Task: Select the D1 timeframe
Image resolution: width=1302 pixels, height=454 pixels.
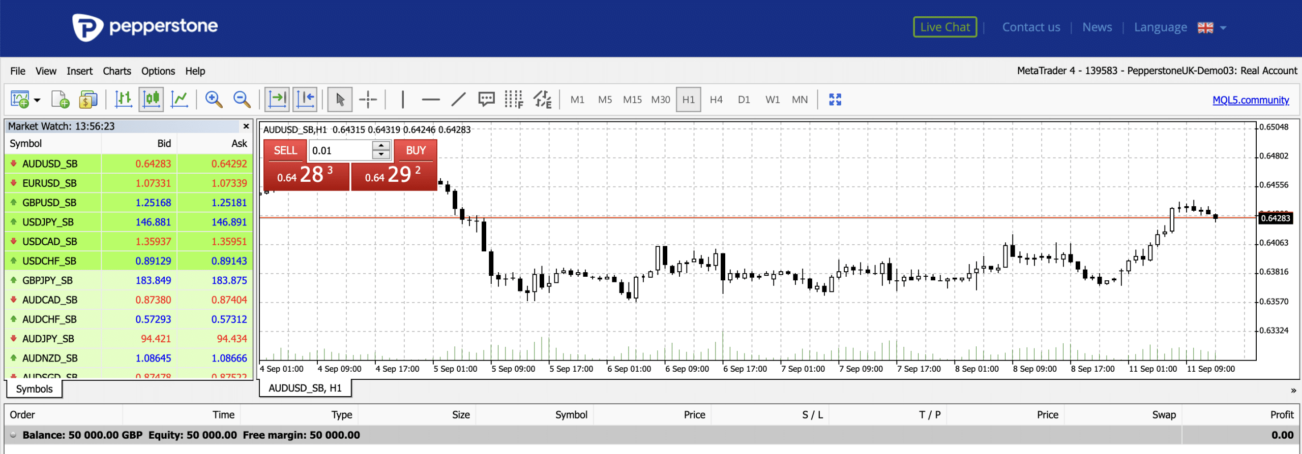Action: [744, 100]
